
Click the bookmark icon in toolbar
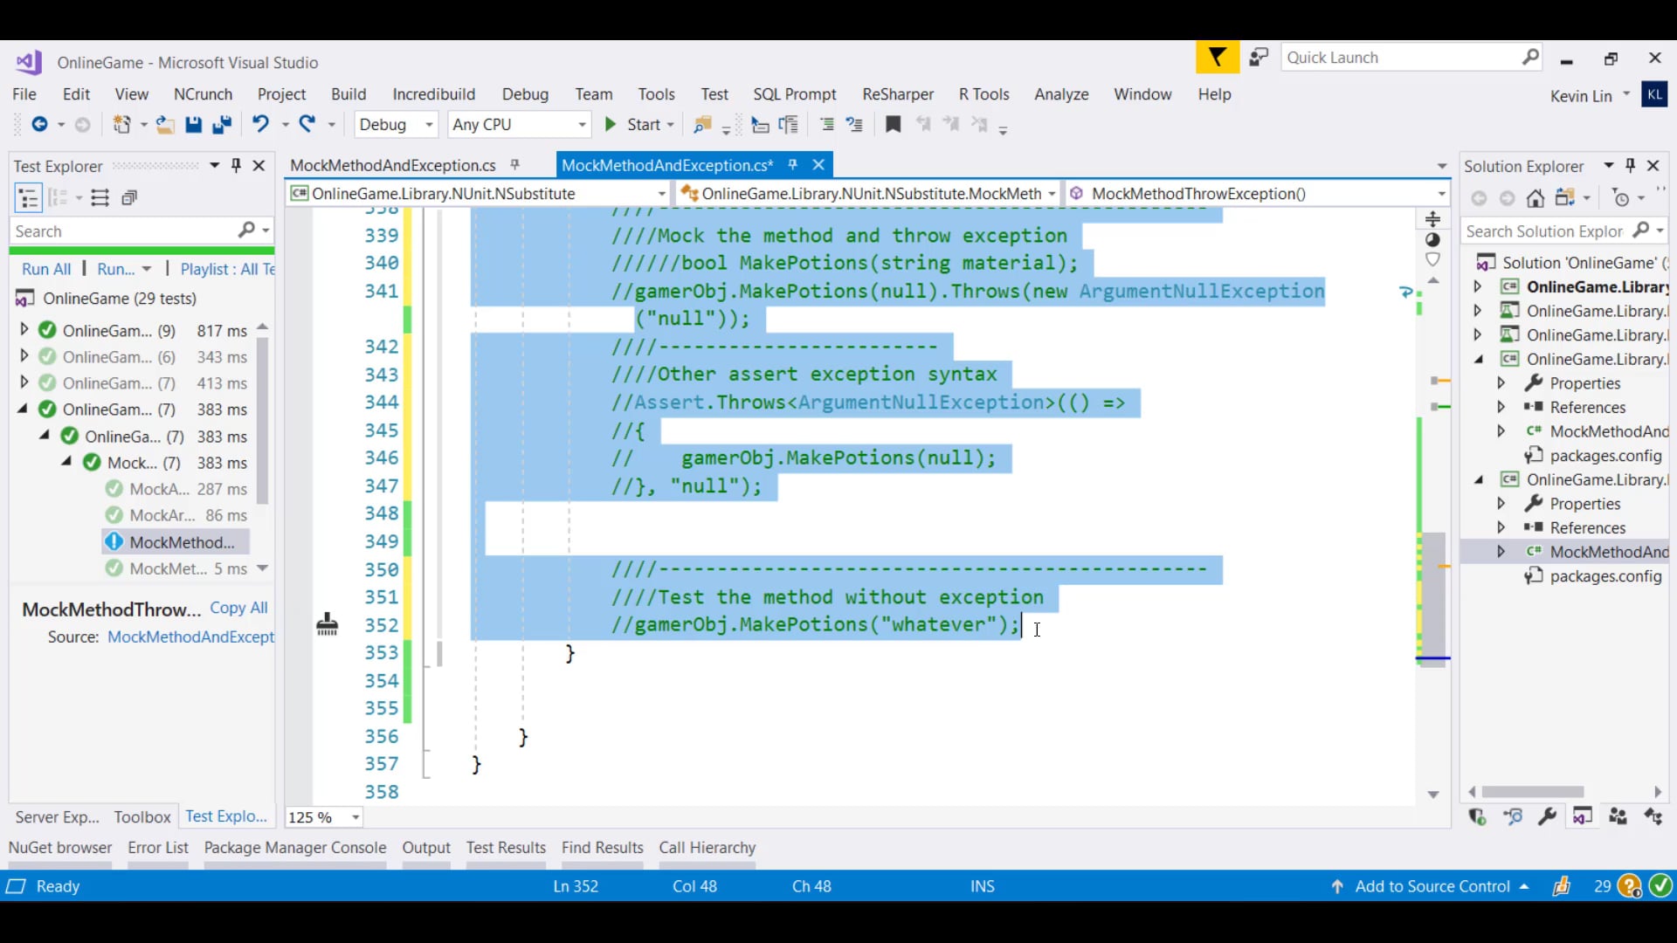coord(893,125)
